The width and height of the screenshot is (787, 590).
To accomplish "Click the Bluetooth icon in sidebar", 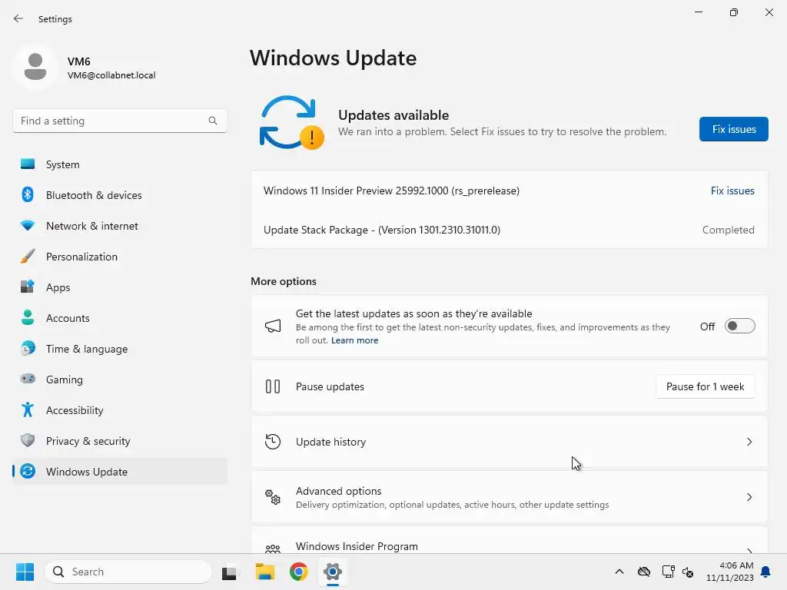I will (28, 194).
